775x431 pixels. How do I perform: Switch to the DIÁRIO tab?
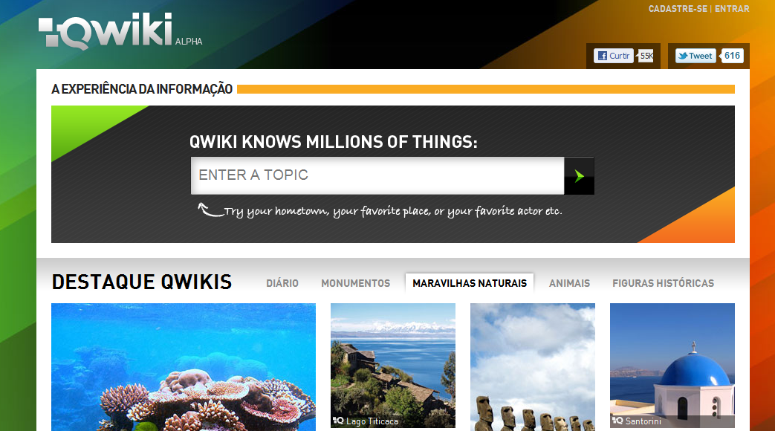[282, 283]
